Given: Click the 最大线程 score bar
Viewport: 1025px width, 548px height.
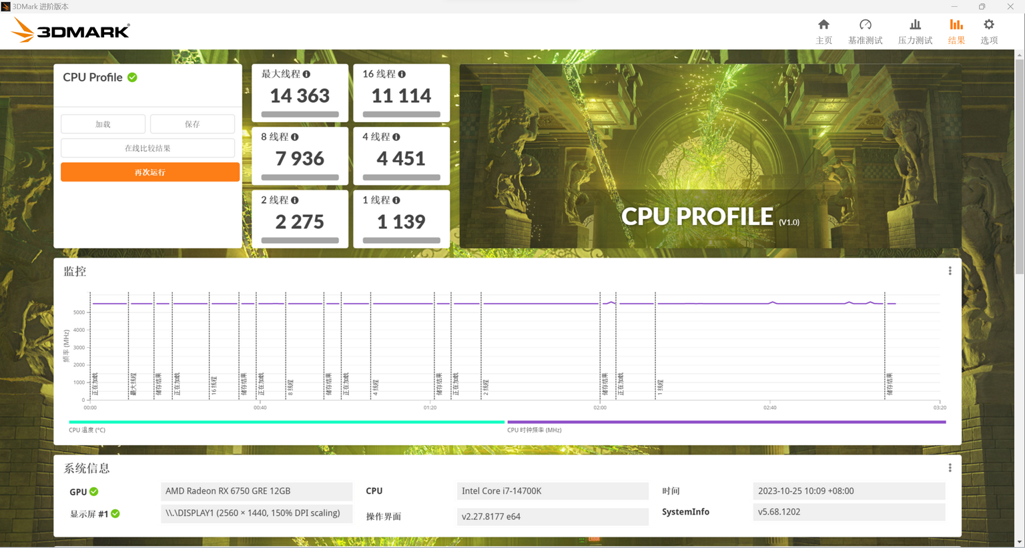Looking at the screenshot, I should (300, 114).
